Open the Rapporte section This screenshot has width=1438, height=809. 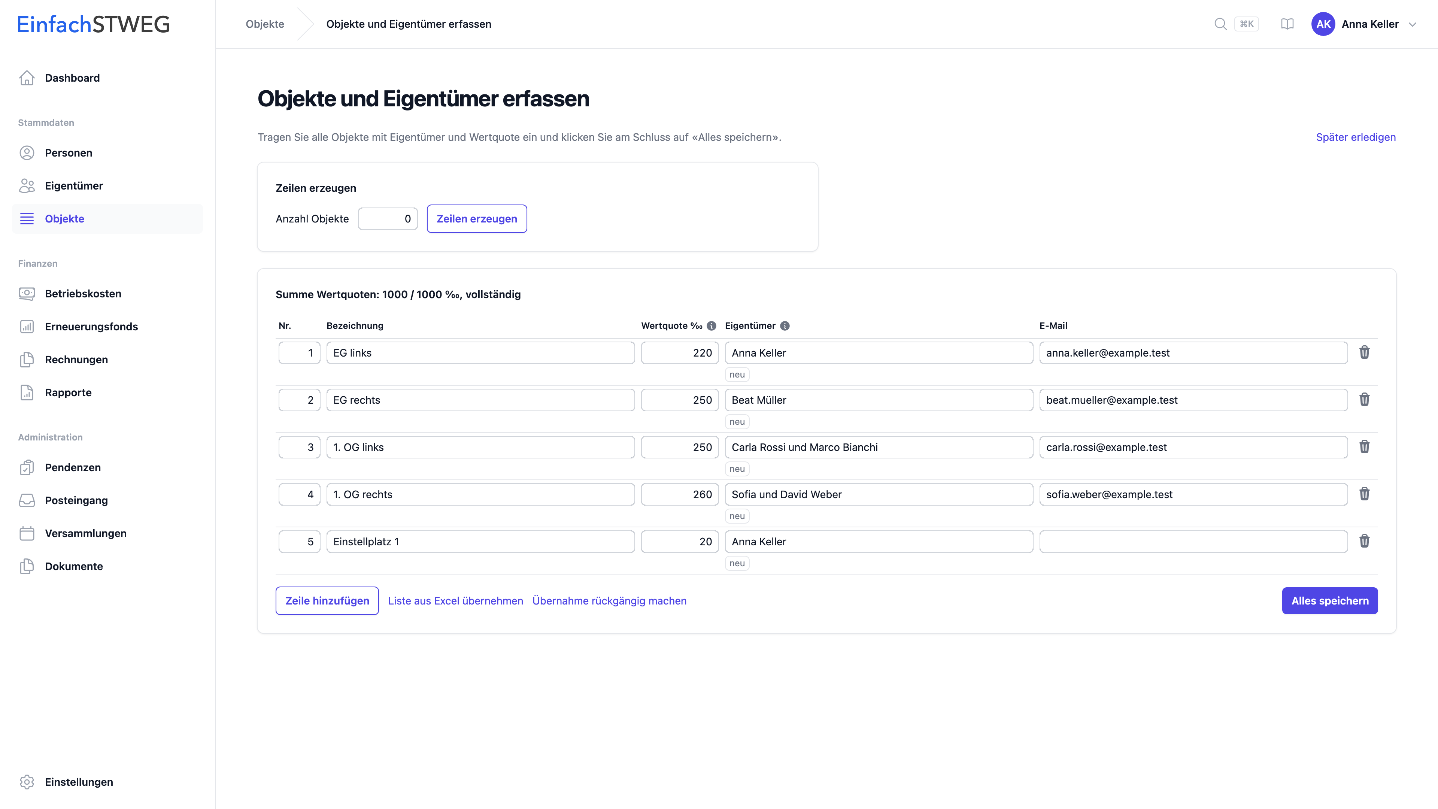(x=107, y=393)
